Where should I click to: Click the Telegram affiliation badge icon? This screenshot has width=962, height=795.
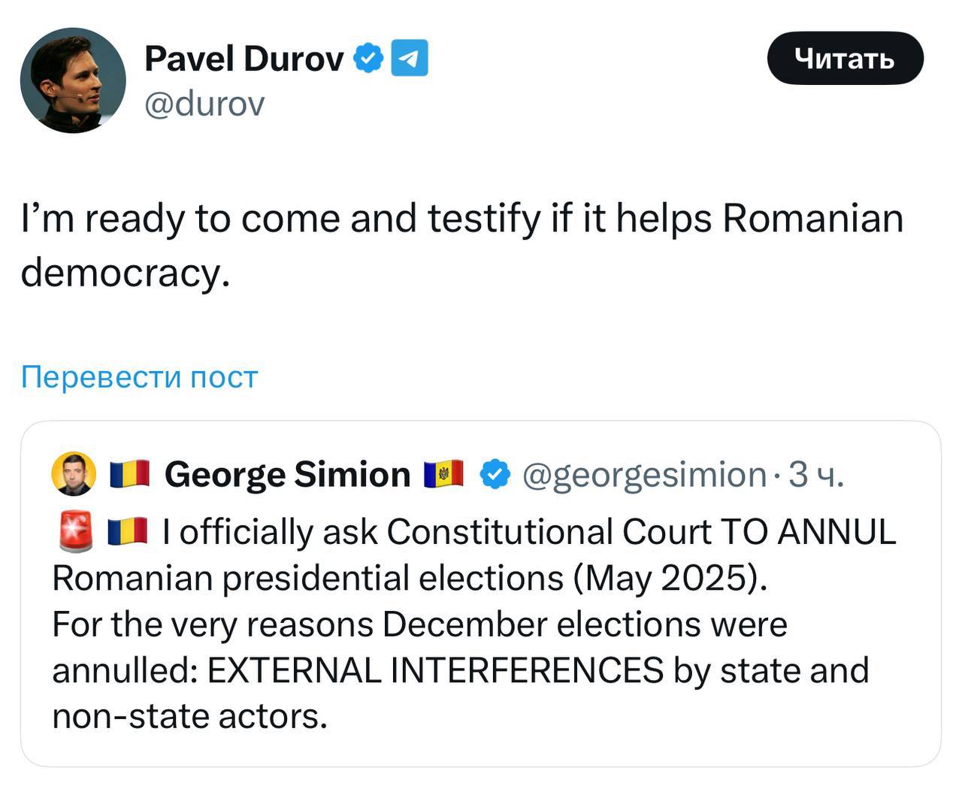410,58
